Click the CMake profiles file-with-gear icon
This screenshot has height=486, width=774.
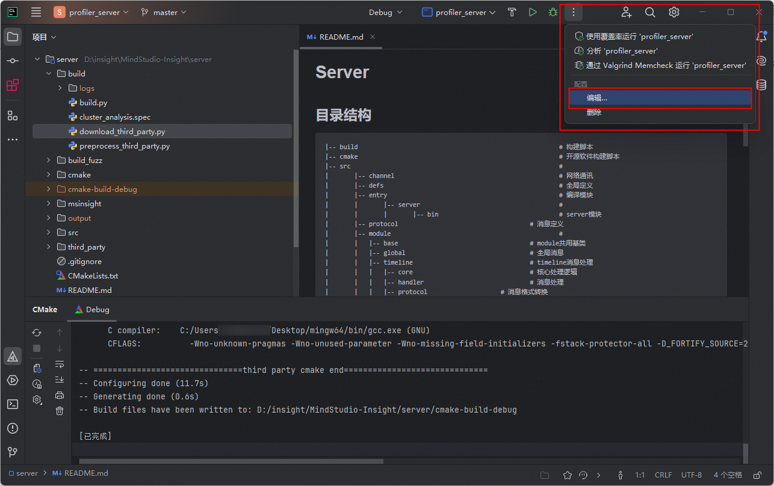[x=37, y=368]
